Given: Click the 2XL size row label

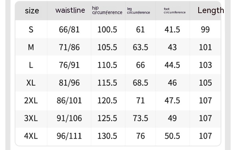Looking at the screenshot, I should point(31,100).
